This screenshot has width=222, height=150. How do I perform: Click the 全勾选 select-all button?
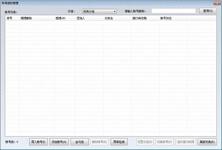tap(80, 142)
